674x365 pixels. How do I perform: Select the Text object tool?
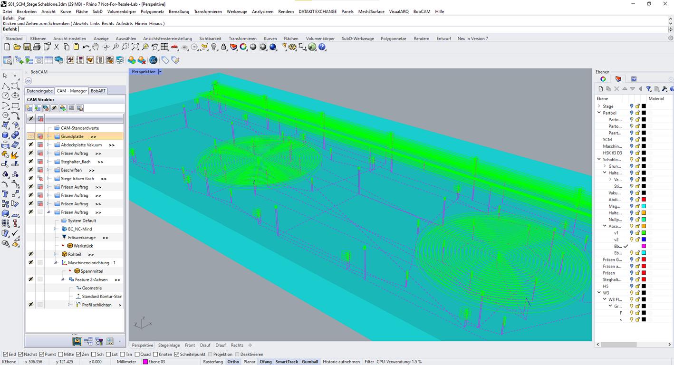(x=5, y=194)
